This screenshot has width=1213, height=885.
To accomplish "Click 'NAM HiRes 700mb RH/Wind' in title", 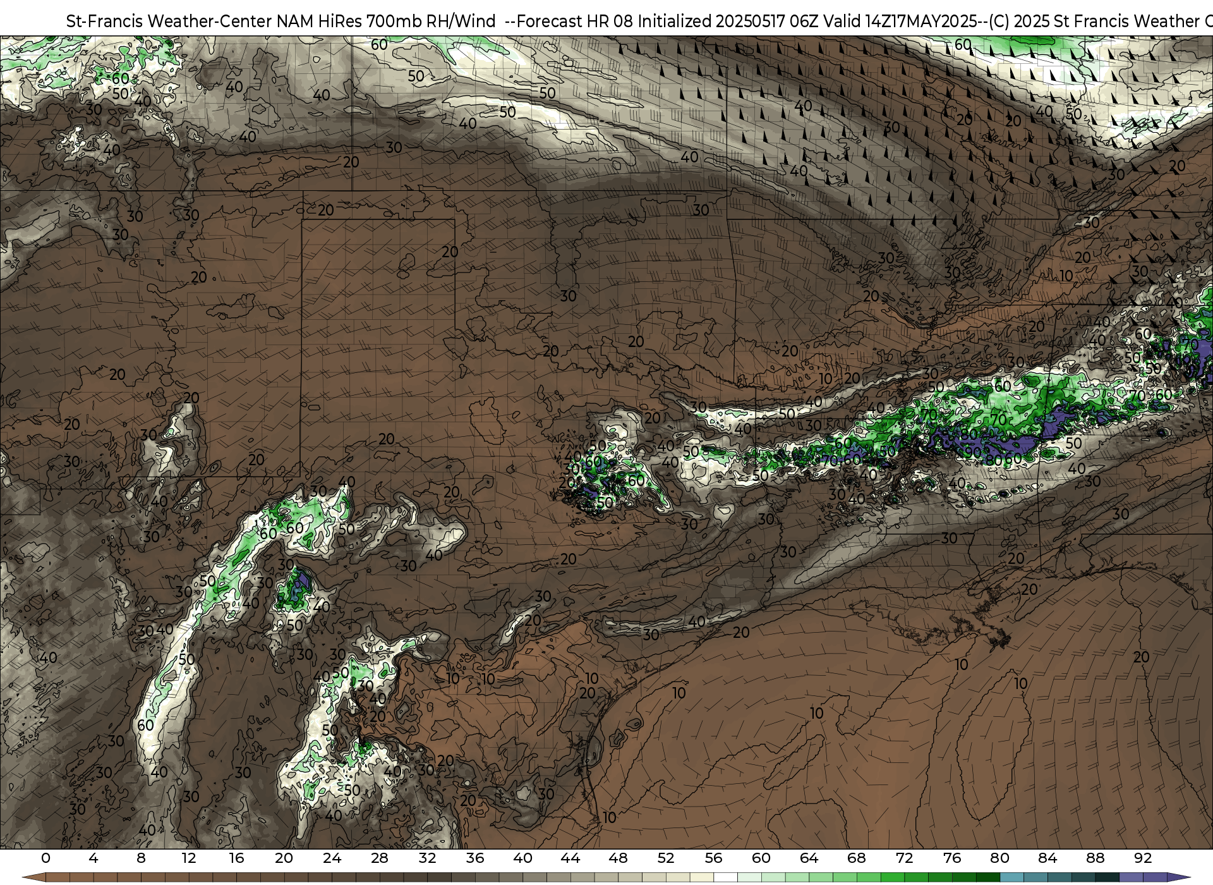I will pos(386,21).
